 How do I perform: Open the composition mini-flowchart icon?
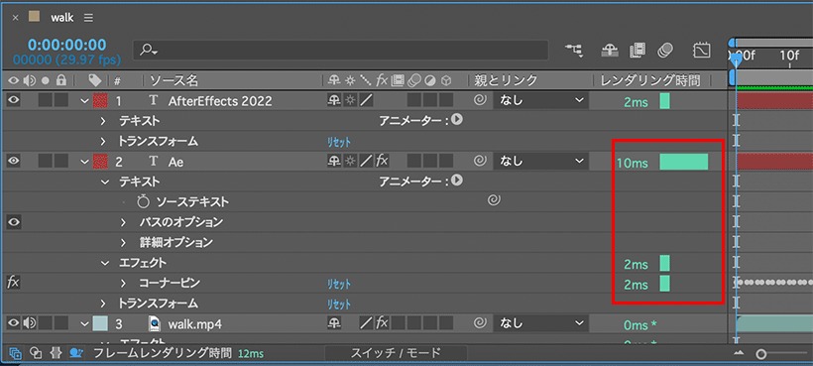(x=574, y=51)
